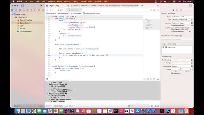
Task: Reveal full path in Finder arrow
Action: 190,31
